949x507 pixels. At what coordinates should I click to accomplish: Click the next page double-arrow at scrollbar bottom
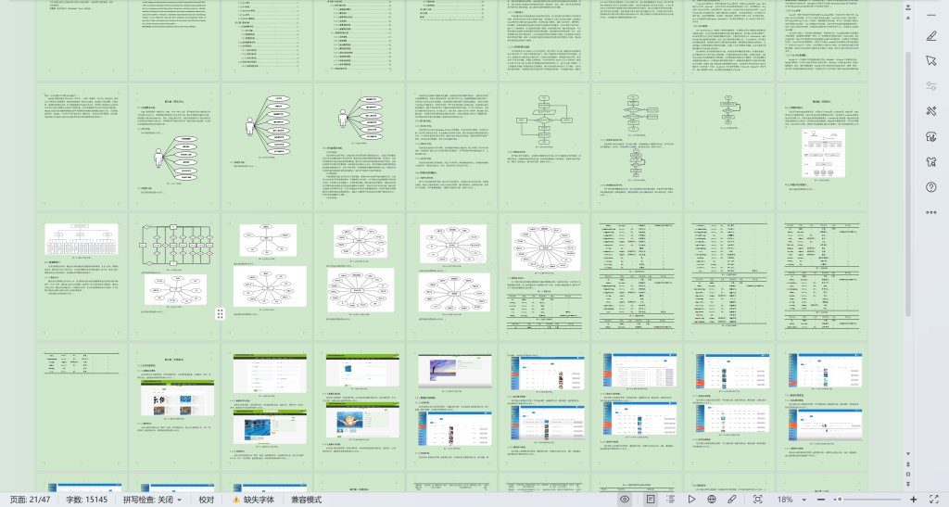pyautogui.click(x=908, y=484)
